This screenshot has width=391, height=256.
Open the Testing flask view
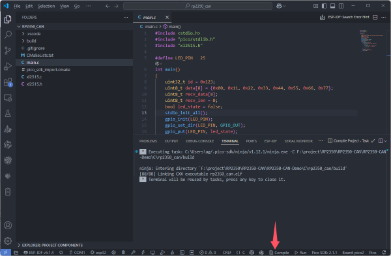pyautogui.click(x=8, y=114)
